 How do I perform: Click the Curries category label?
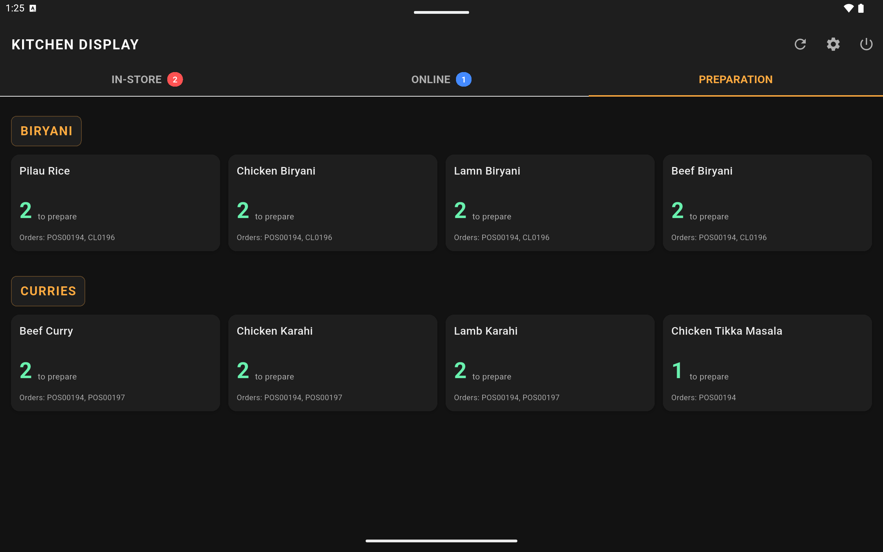tap(48, 291)
